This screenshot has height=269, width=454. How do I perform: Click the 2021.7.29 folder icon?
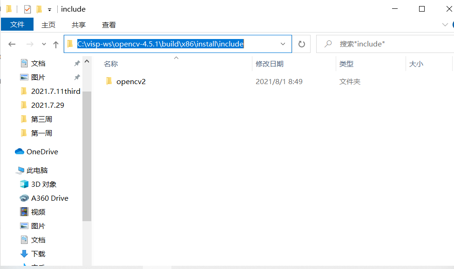point(24,105)
